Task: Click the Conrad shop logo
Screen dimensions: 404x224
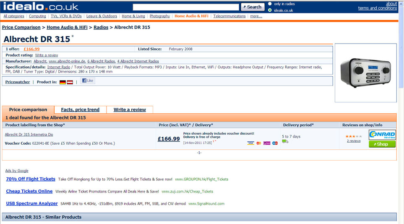Action: click(x=382, y=135)
